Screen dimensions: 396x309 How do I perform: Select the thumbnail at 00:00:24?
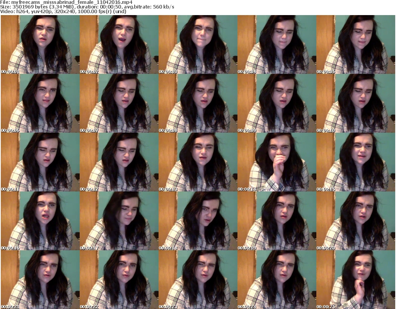coord(276,280)
